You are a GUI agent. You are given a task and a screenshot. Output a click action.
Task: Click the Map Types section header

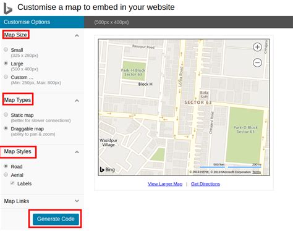[17, 100]
